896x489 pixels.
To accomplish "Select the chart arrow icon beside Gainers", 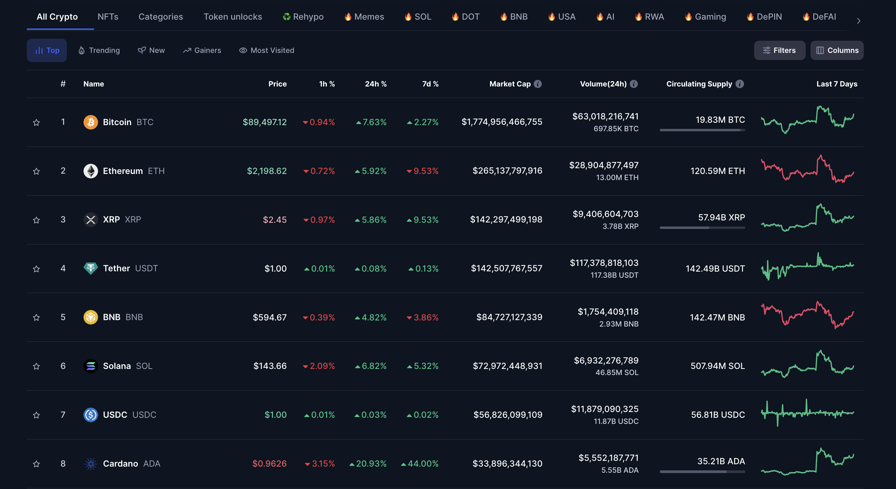I will click(x=187, y=51).
